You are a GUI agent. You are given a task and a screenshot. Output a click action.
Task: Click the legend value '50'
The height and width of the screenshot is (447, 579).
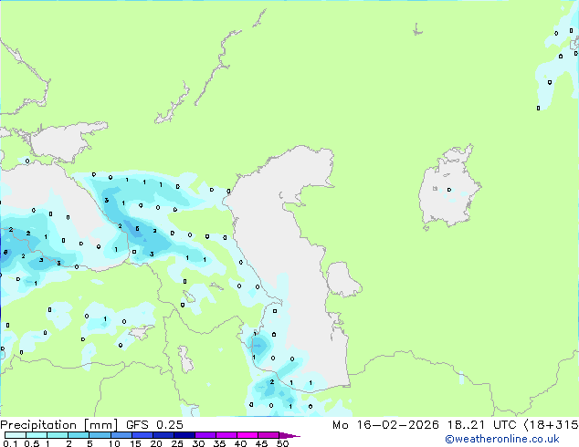[282, 443]
